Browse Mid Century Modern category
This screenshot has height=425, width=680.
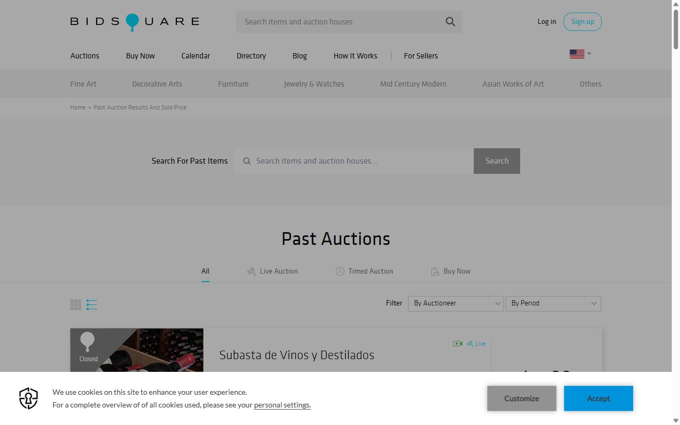coord(413,84)
